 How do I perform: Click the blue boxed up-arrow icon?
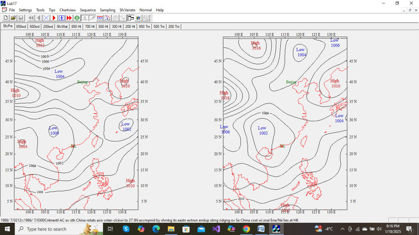point(61,18)
